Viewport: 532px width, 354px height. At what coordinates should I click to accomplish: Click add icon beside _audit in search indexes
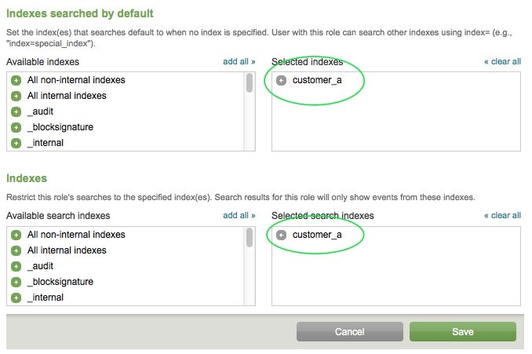[x=16, y=266]
